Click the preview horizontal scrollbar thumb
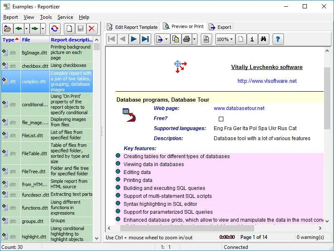 187,228
